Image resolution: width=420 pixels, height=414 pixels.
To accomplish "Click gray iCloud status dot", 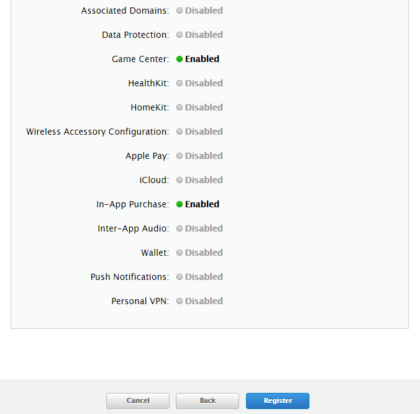I will [x=180, y=180].
